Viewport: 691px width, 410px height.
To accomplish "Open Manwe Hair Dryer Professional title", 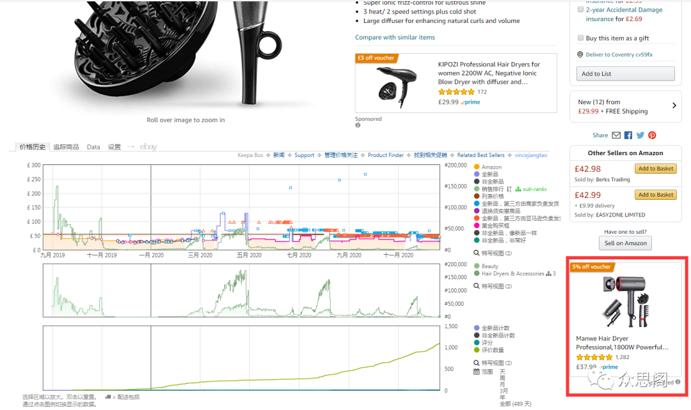I will (623, 343).
